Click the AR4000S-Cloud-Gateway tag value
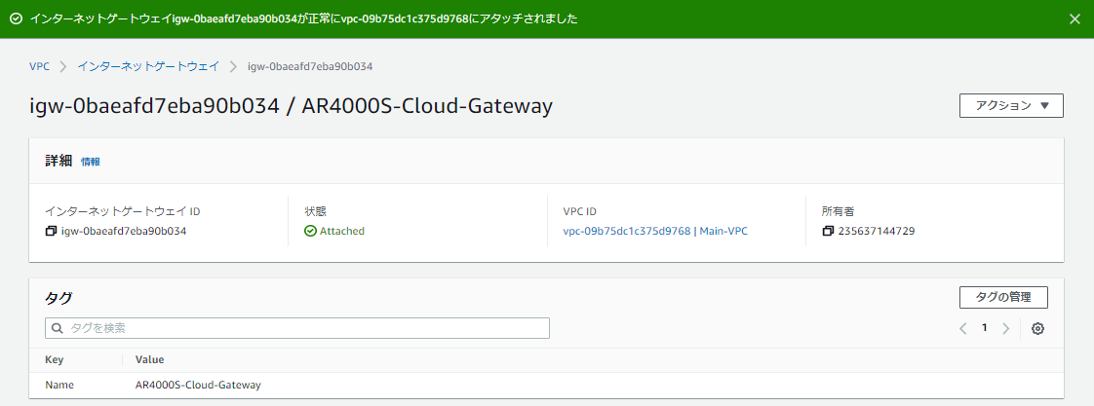The height and width of the screenshot is (406, 1094). 198,386
